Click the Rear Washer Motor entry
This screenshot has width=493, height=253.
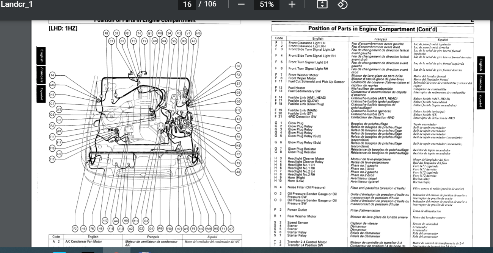[302, 216]
